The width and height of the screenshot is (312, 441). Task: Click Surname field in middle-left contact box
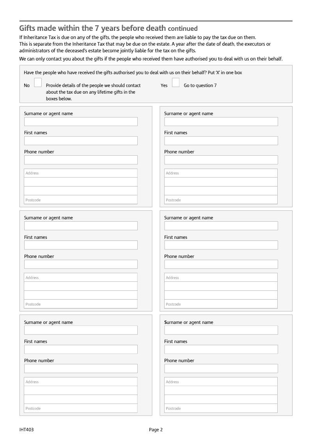(81, 226)
